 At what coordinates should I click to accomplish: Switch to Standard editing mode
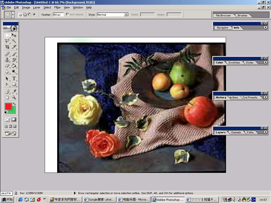pyautogui.click(x=7, y=119)
